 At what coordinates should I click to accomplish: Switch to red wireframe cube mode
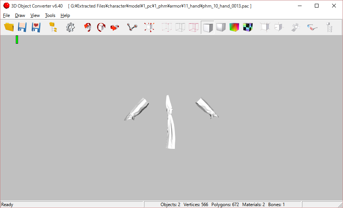193,27
